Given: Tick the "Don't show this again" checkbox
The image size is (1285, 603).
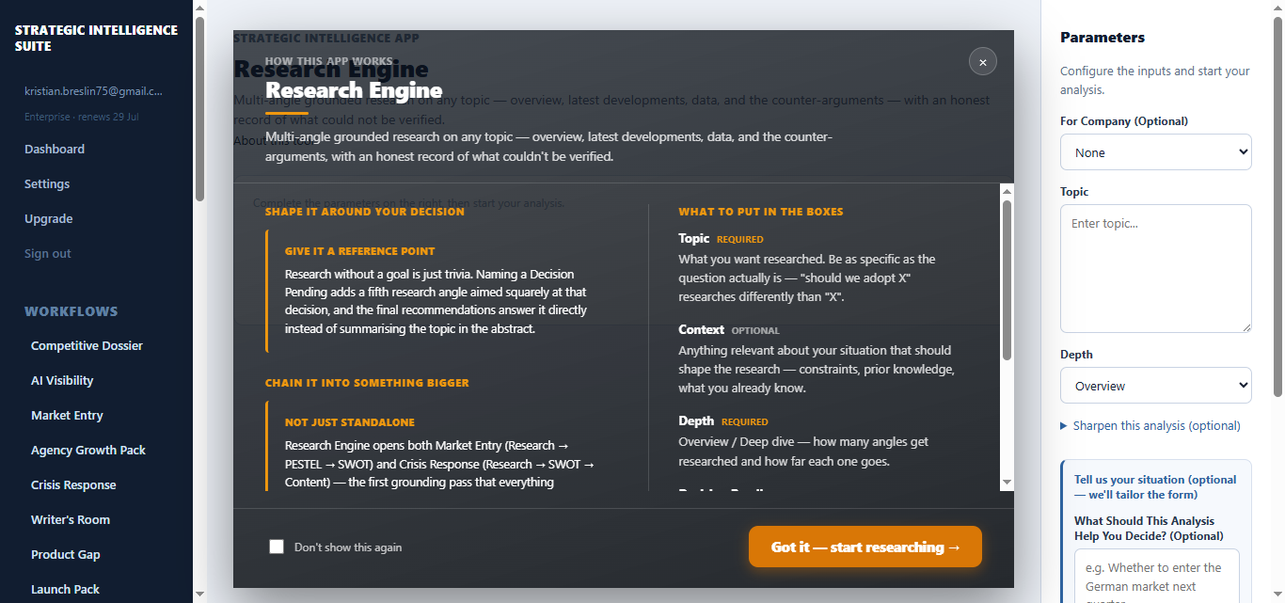Looking at the screenshot, I should coord(277,547).
